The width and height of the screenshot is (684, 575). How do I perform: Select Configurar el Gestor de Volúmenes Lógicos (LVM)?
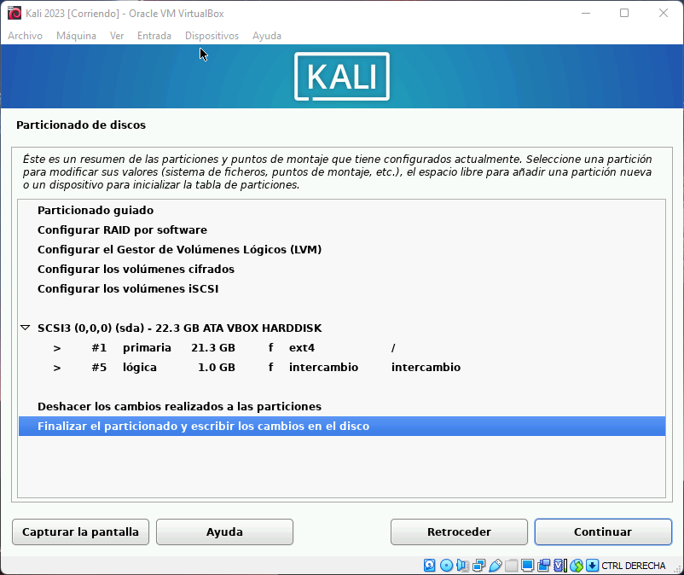click(x=342, y=250)
